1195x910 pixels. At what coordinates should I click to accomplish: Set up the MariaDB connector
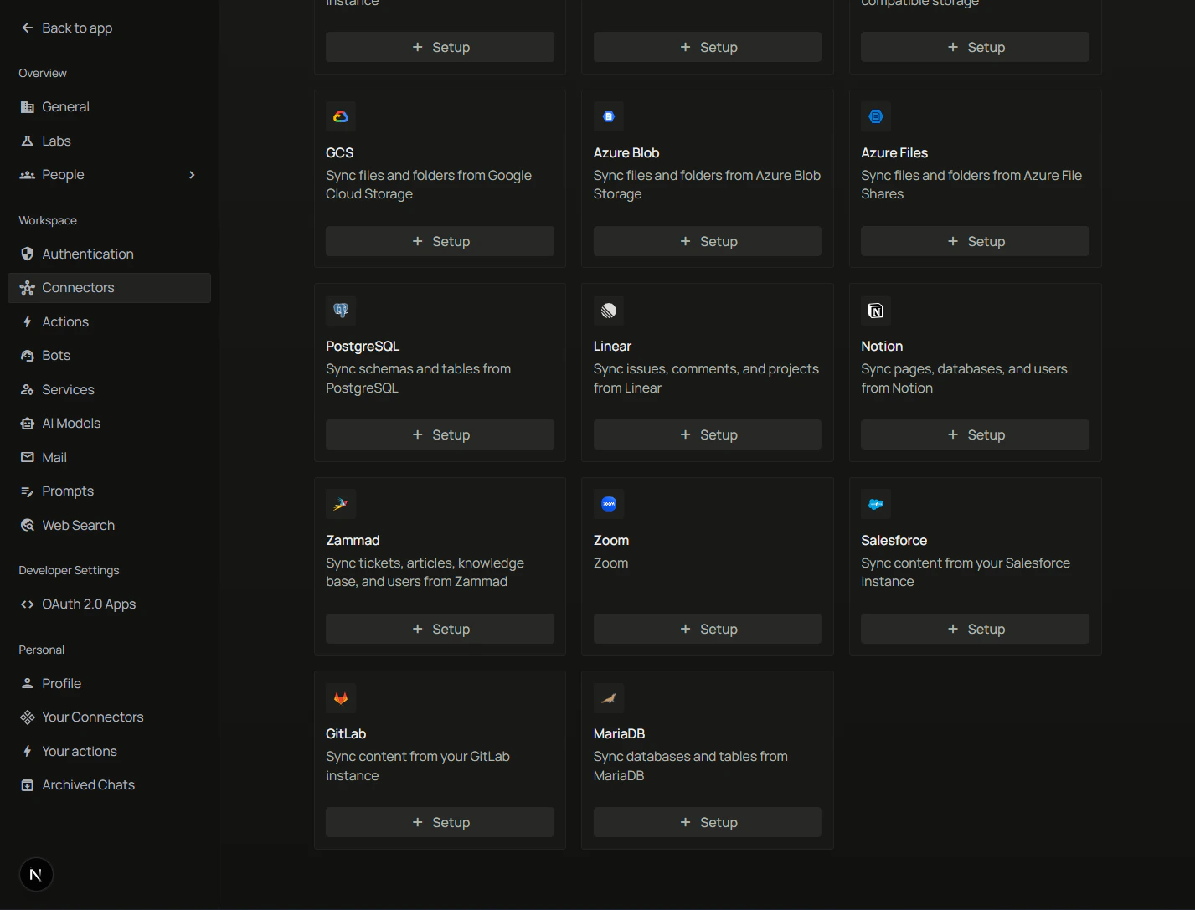tap(708, 822)
